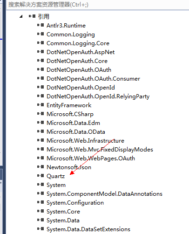Click the Microsoft.CSharp reference icon

40,114
